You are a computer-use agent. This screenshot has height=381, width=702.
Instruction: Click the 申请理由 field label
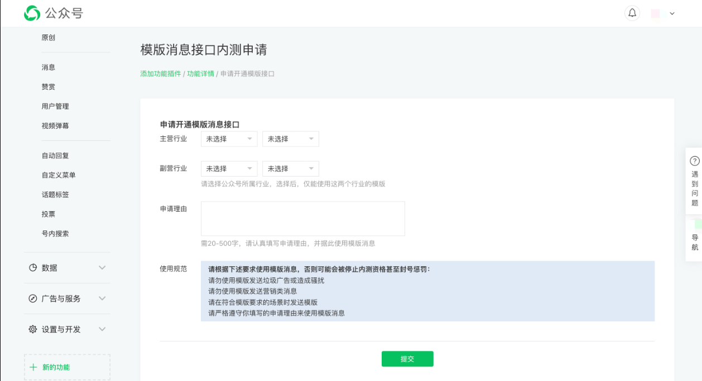coord(174,209)
